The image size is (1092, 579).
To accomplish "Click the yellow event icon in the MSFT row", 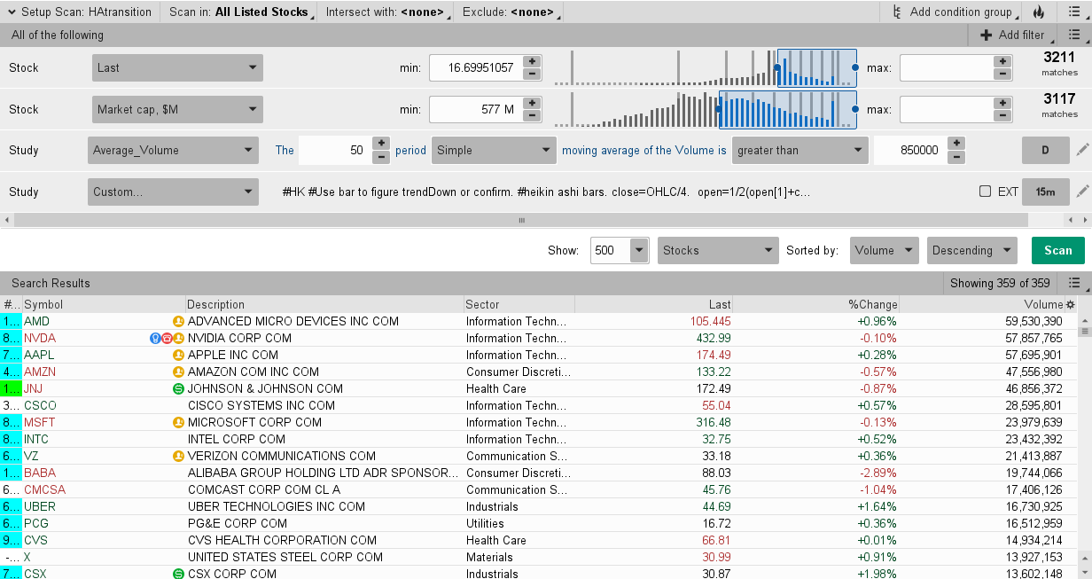I will 178,422.
